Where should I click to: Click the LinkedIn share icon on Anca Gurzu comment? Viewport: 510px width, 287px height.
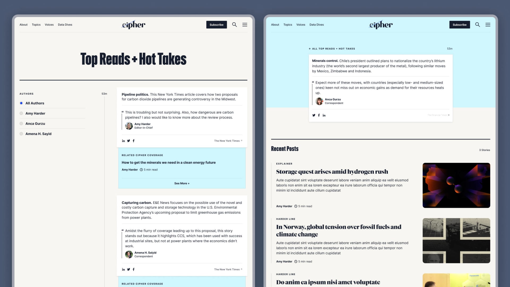click(324, 115)
